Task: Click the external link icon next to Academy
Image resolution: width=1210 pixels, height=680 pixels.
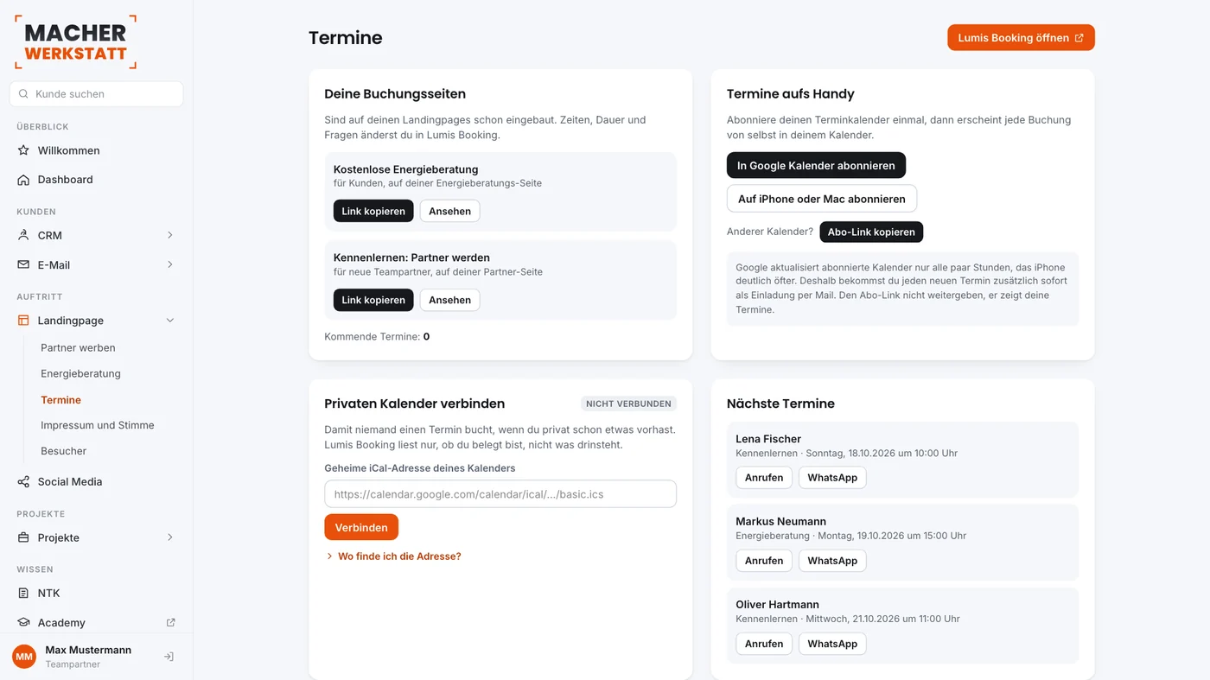Action: 170,622
